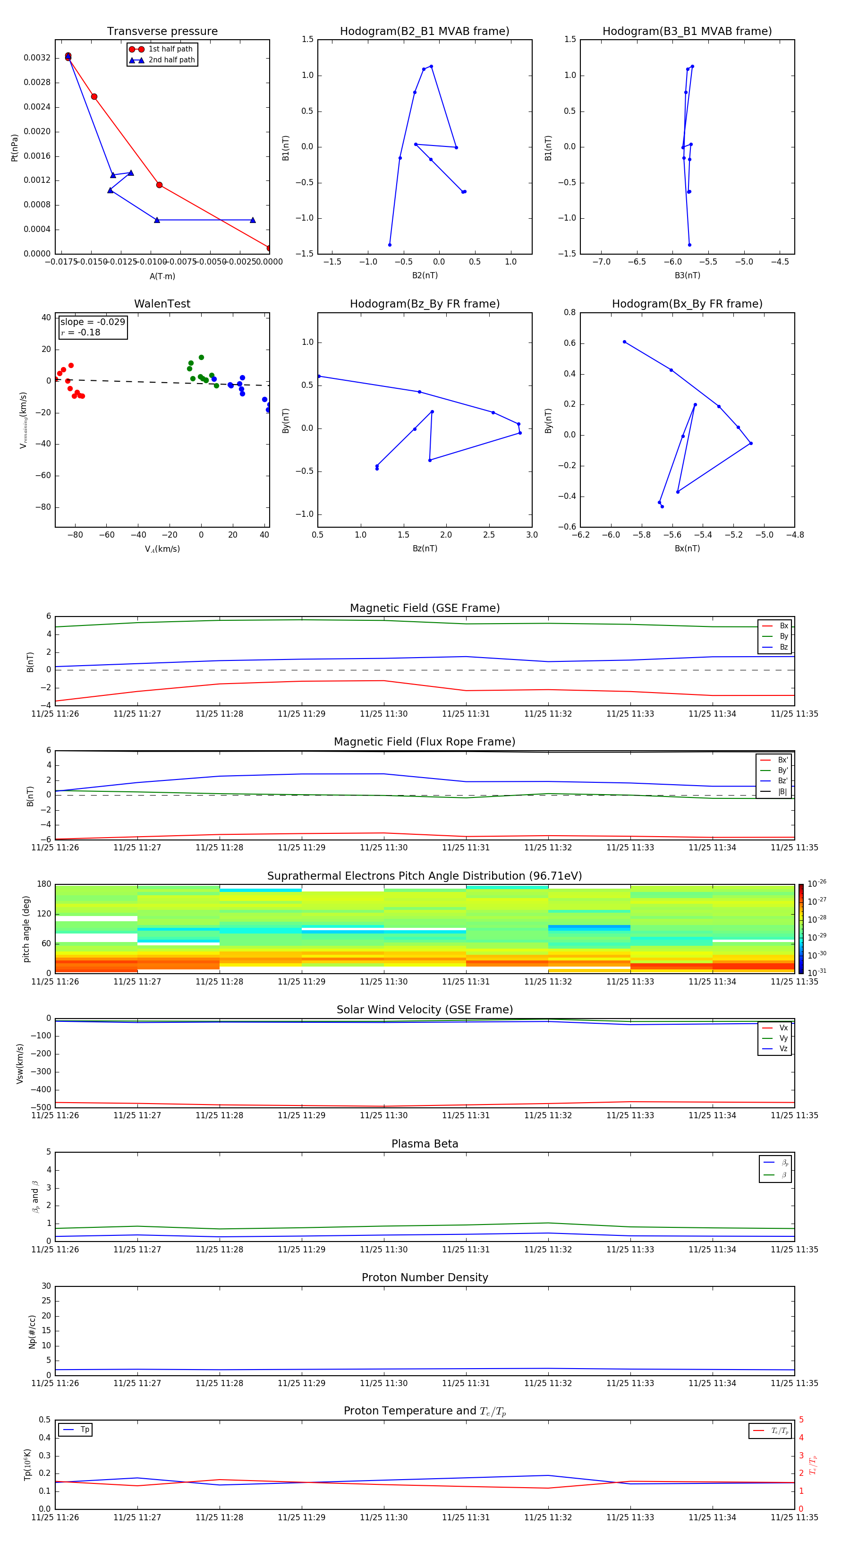Select the |B| entry in flux rope legend

774,792
